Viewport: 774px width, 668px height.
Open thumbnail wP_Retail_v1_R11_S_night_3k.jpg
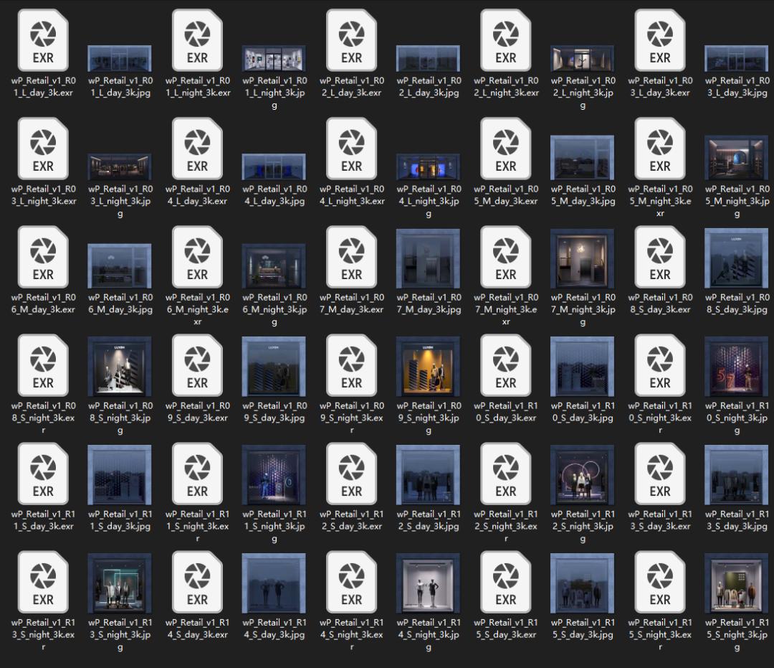(x=274, y=475)
